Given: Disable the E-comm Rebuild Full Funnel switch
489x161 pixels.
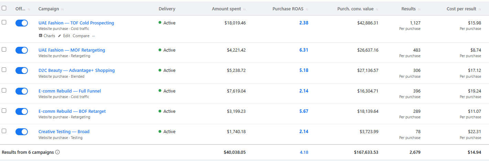Looking at the screenshot, I should (22, 91).
